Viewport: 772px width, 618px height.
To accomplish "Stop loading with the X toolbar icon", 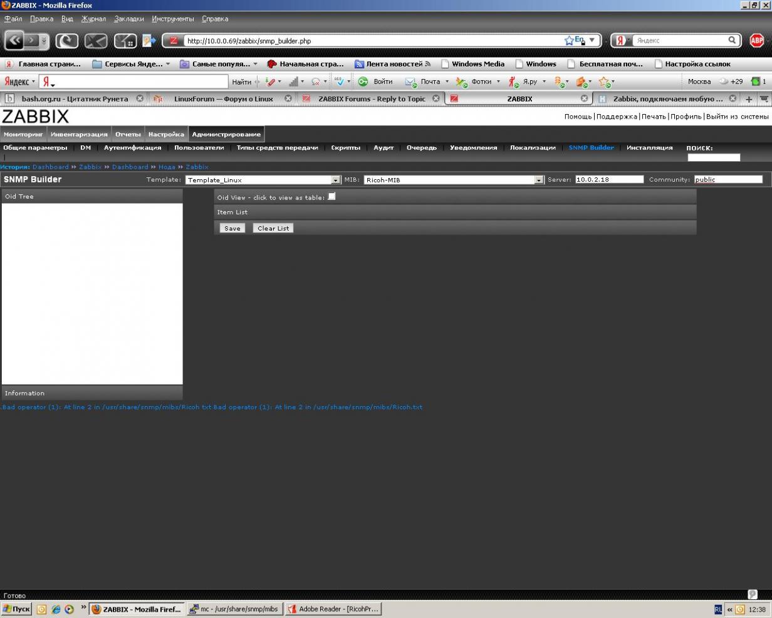I will (96, 41).
